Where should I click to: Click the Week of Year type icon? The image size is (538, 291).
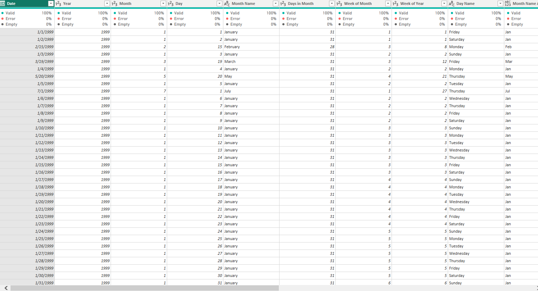coord(395,4)
